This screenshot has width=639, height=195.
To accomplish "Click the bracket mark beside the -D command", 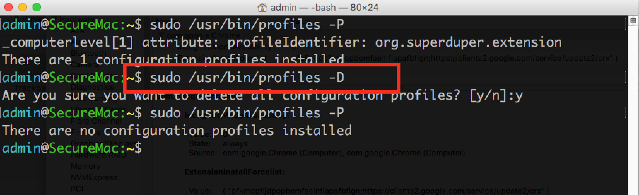I will 626,77.
